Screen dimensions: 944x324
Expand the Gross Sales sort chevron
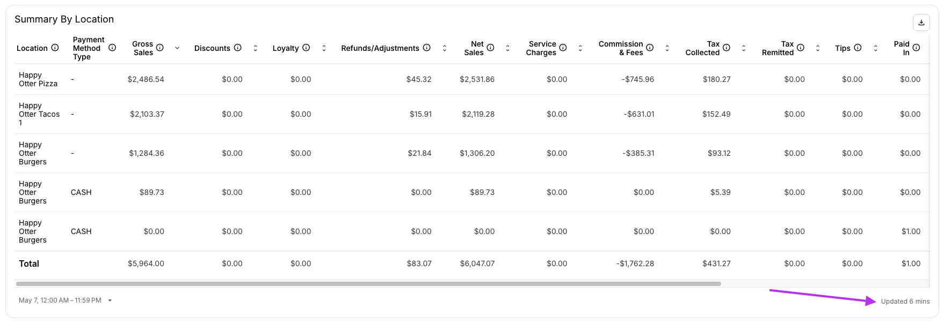point(177,48)
